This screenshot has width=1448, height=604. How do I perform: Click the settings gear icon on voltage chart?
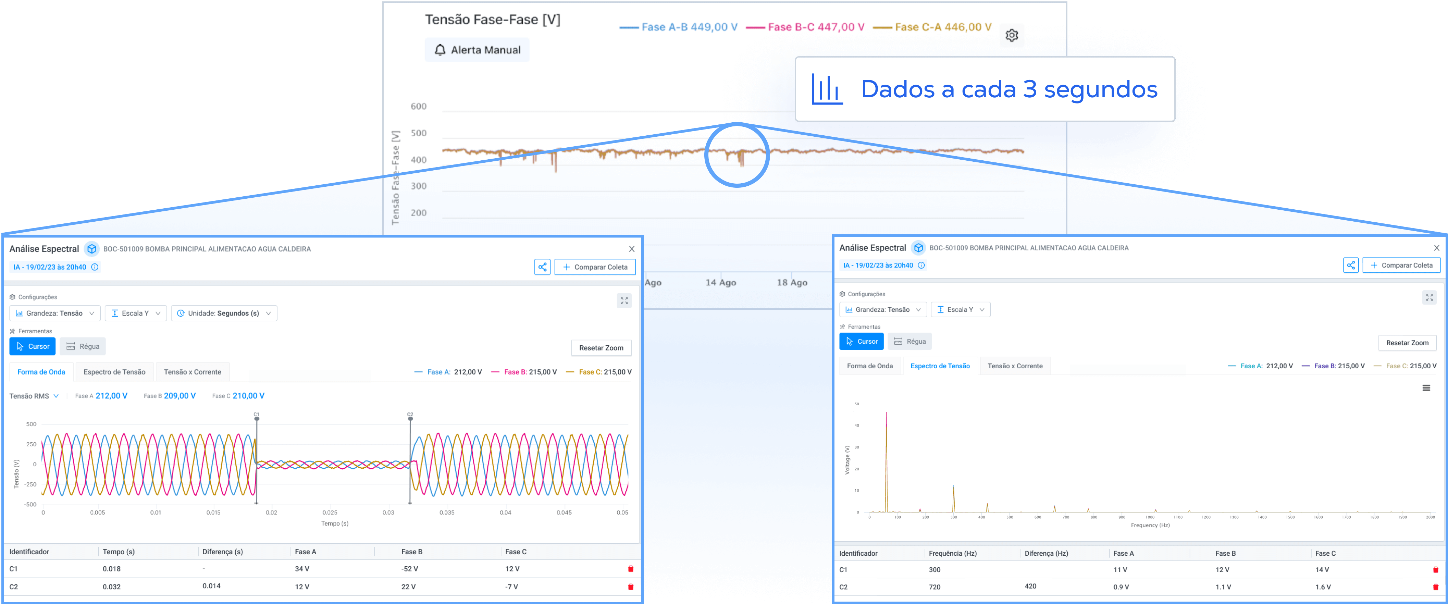click(1011, 35)
